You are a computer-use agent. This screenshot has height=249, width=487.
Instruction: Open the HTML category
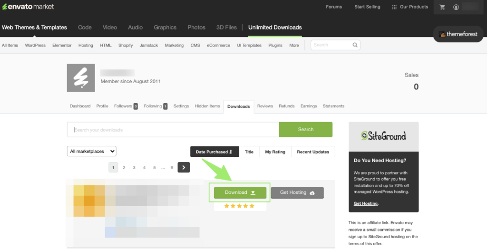coord(106,45)
